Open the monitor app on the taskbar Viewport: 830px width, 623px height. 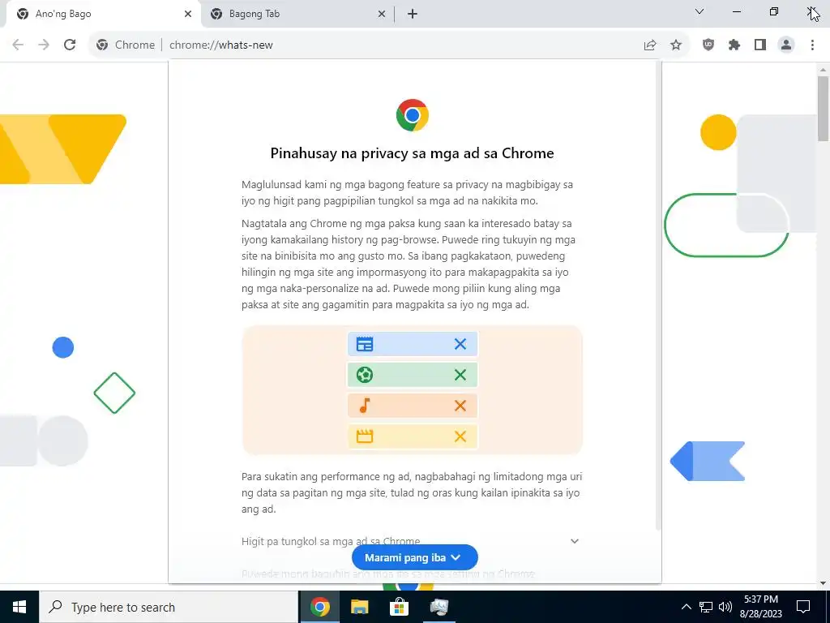[439, 607]
